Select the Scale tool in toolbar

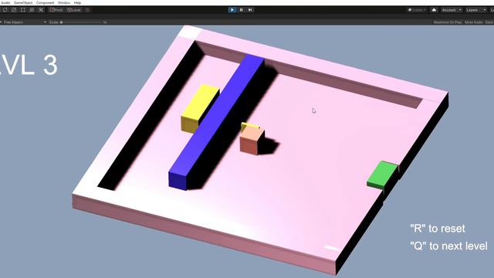tap(14, 10)
